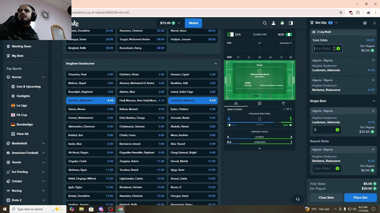Expand the Racing sidebar section
This screenshot has width=380, height=213.
[44, 191]
